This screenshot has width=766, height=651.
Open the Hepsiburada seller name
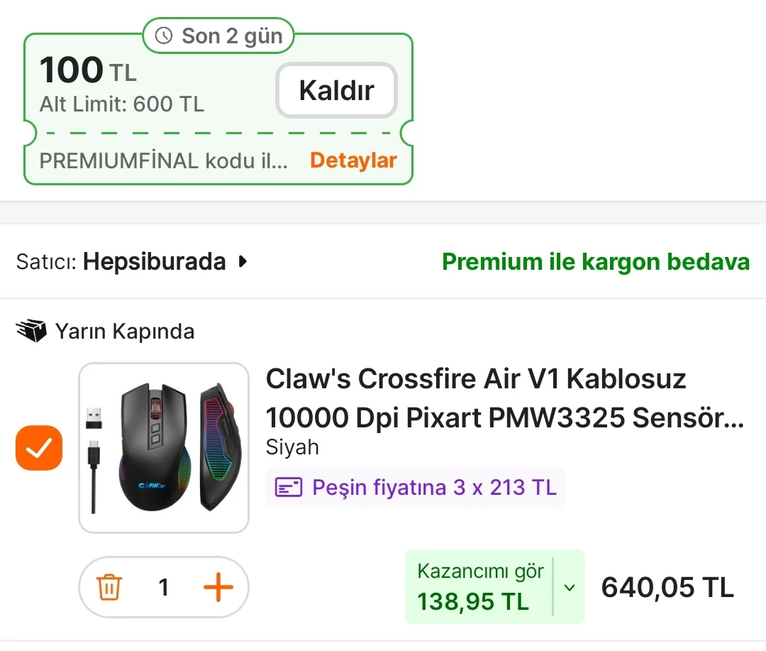click(x=154, y=262)
